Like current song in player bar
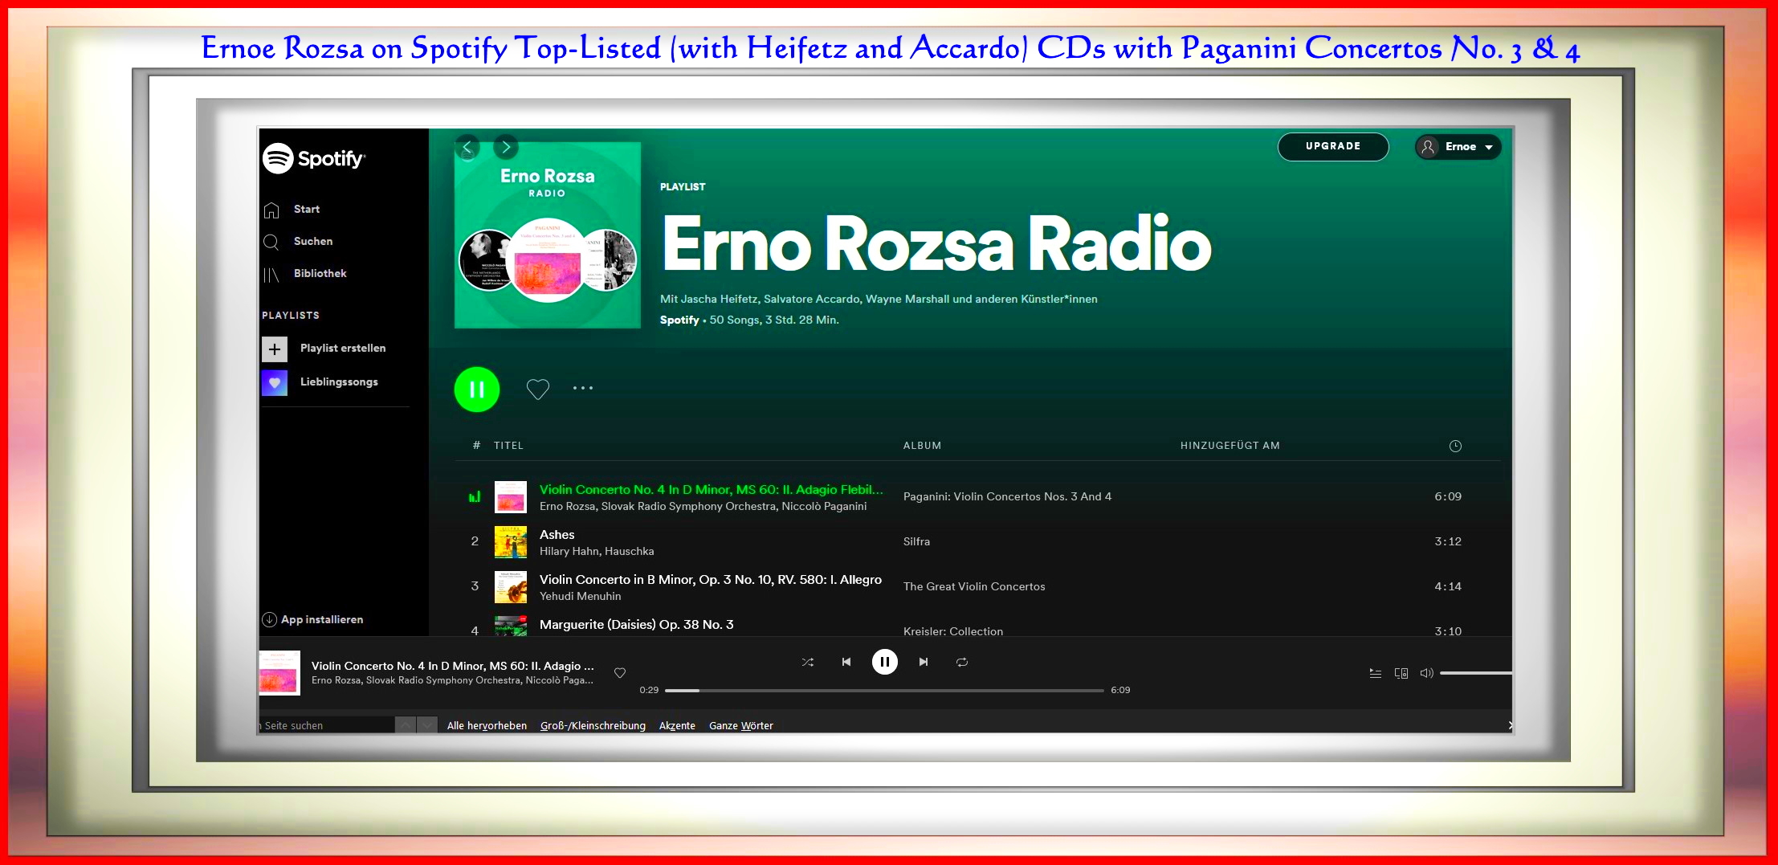Viewport: 1778px width, 865px height. 620,673
